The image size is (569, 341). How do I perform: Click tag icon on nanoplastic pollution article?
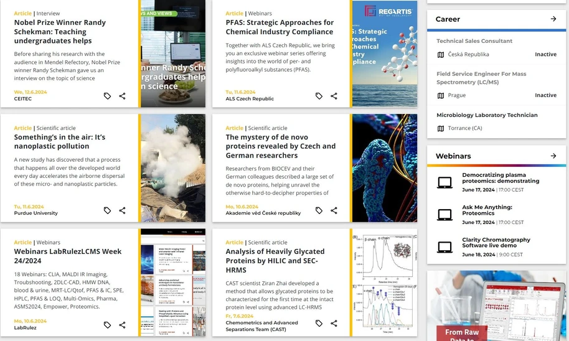click(108, 210)
